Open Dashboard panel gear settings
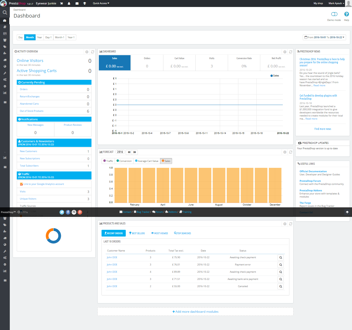This screenshot has width=352, height=330. (285, 52)
